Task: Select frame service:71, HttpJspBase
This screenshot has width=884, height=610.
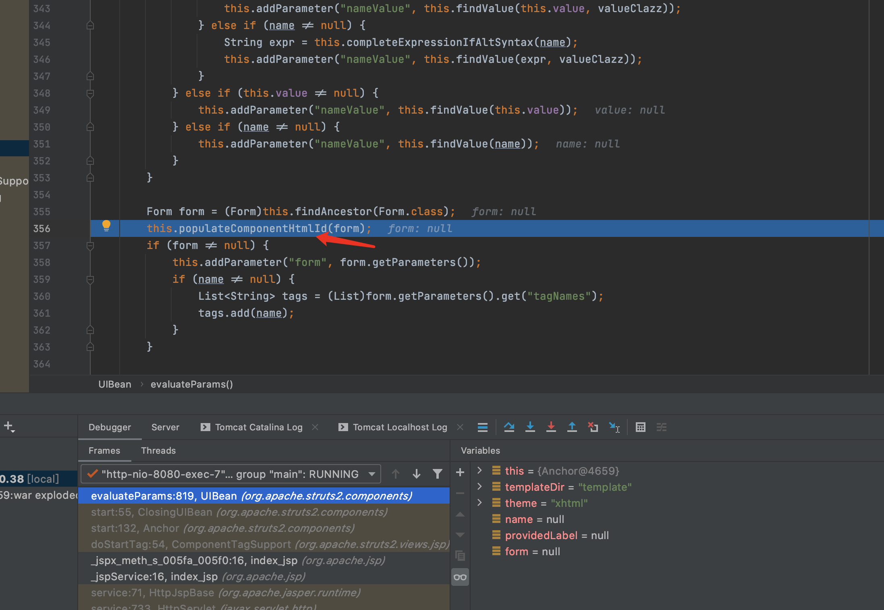Action: pos(264,593)
